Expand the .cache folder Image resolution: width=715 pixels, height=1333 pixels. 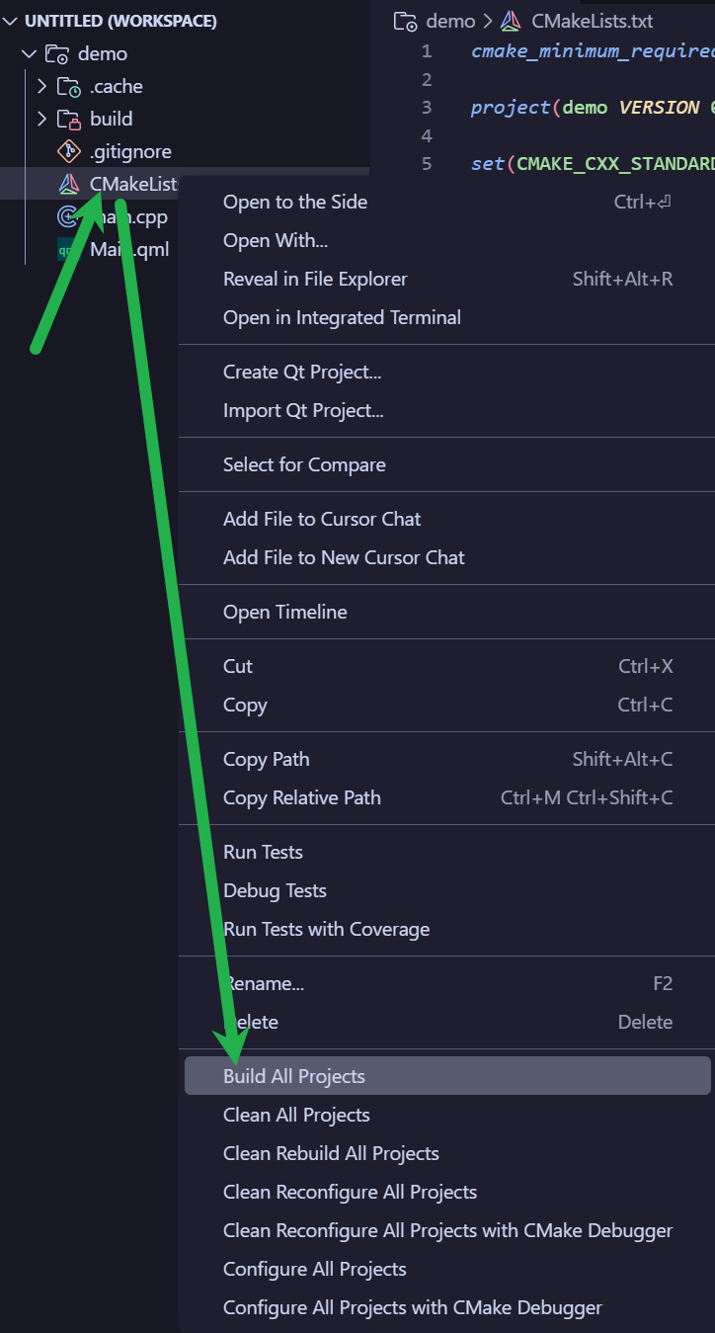pos(42,86)
